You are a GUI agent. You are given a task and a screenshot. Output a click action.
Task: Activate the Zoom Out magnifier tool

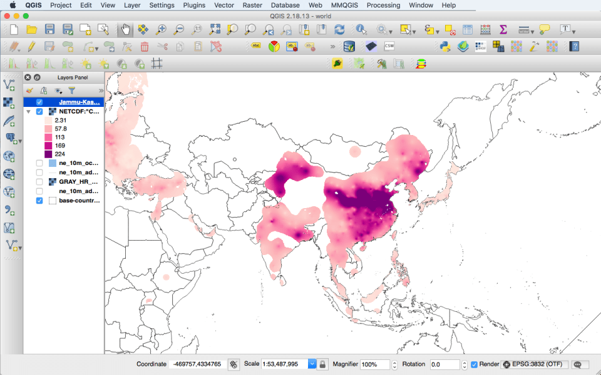coord(178,29)
